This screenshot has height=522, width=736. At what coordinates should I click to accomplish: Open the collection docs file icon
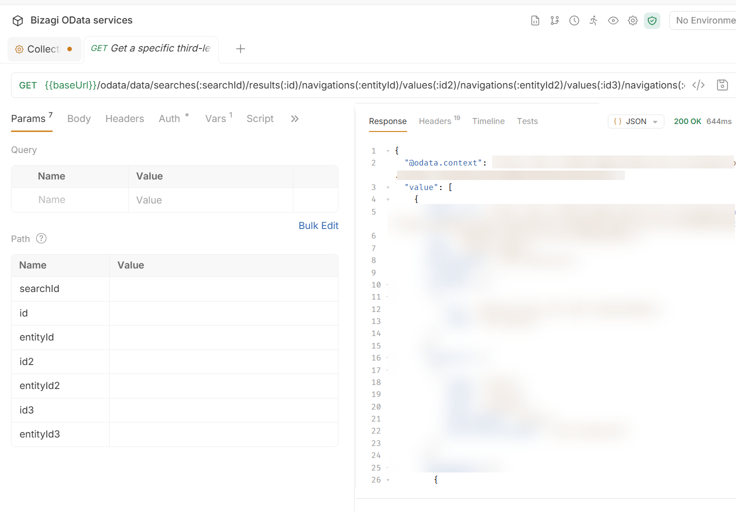[535, 20]
